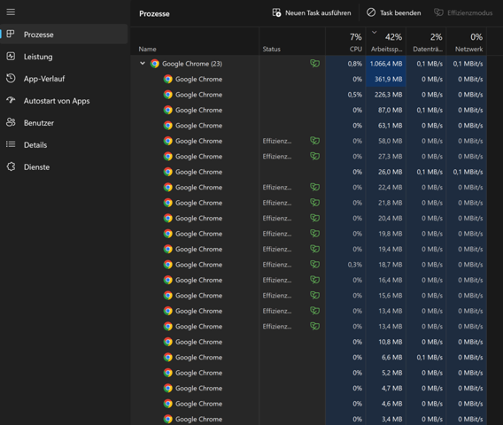Click the Task beenden button
Screen dimensions: 503x425
point(394,12)
